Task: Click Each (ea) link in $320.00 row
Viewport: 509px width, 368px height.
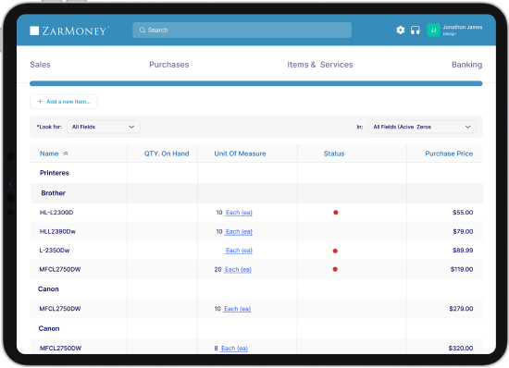Action: pyautogui.click(x=234, y=349)
